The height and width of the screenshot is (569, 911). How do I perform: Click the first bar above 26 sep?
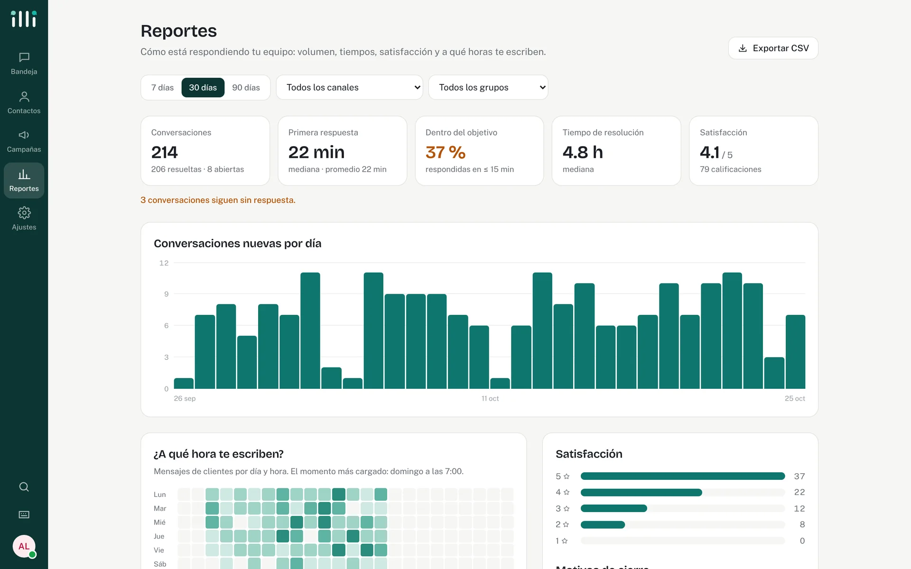click(x=184, y=384)
